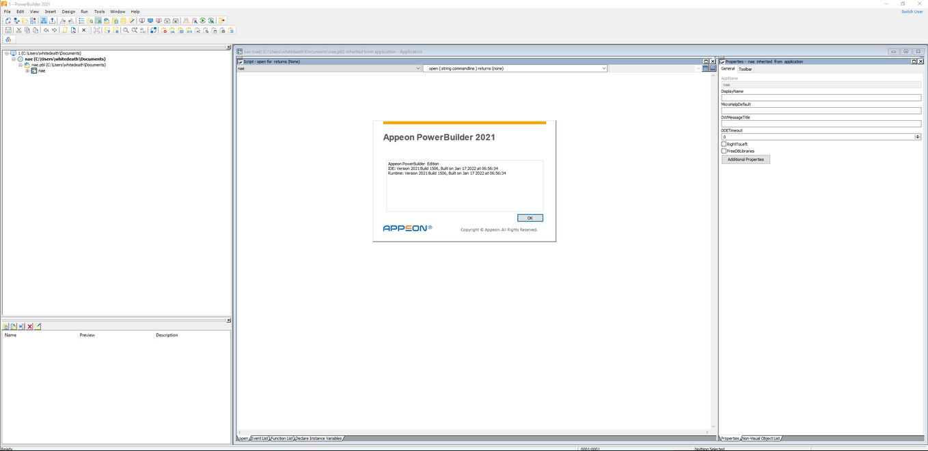Open the nae object dropdown in Script pane
This screenshot has height=451, width=928.
(x=418, y=68)
